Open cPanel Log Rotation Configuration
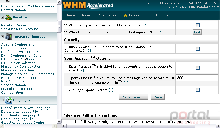 (17, 91)
